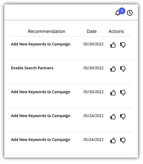Open the Enable Search Partners recommendation
This screenshot has width=143, height=164.
point(32,68)
